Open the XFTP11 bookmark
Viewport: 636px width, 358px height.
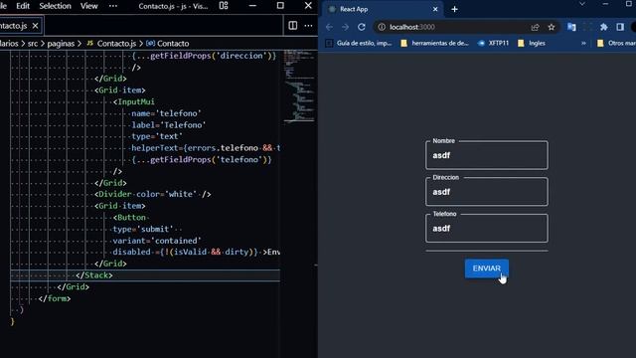click(x=493, y=43)
